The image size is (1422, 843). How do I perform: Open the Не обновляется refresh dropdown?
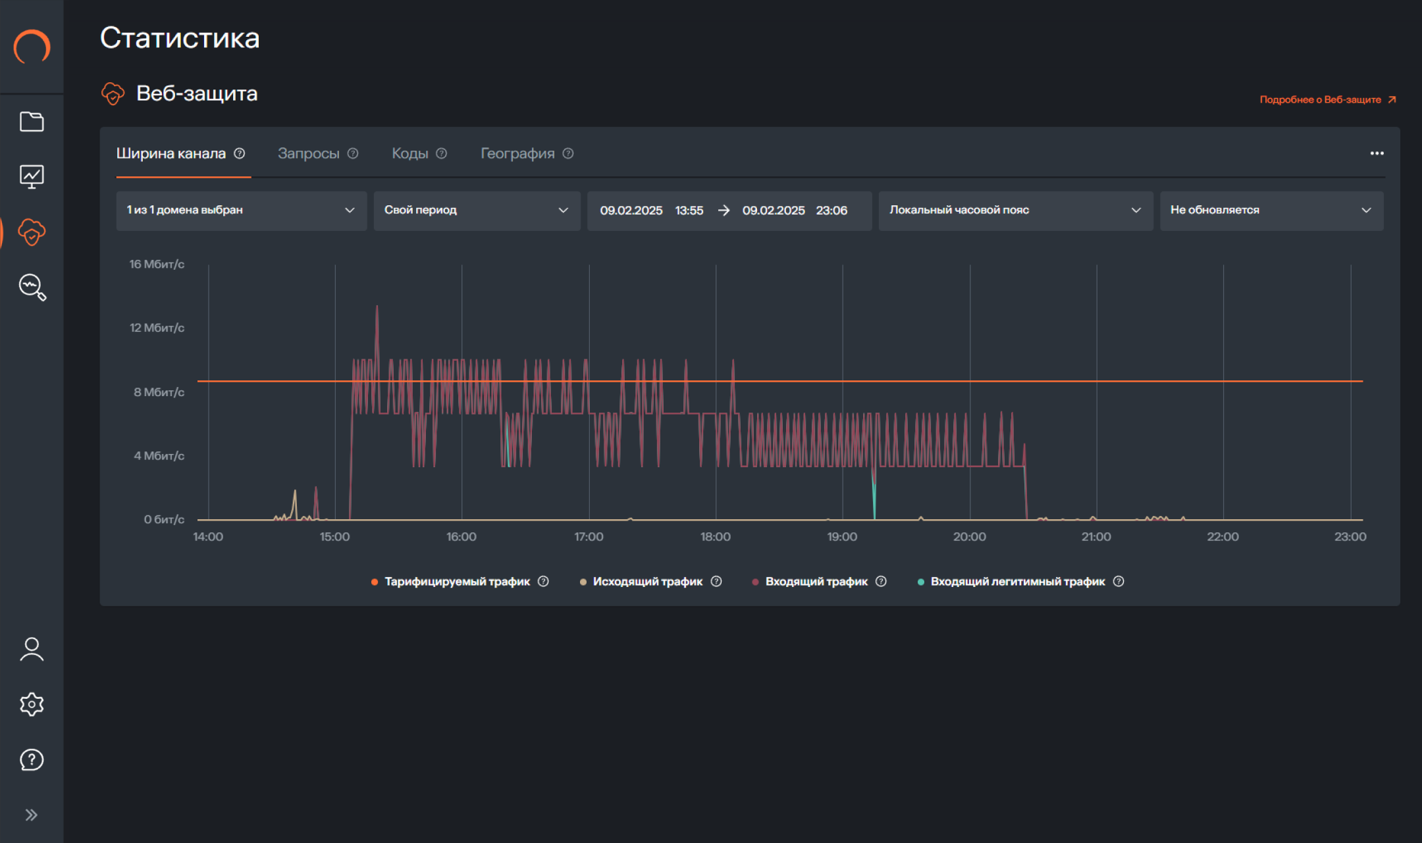coord(1271,211)
